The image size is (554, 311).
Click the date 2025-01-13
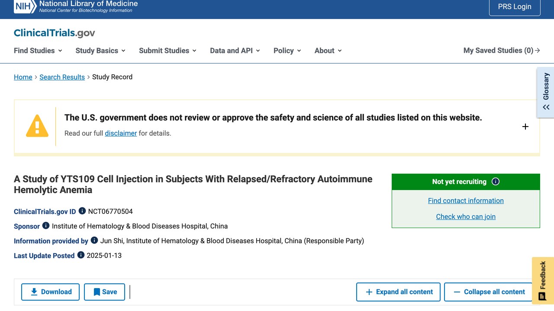pyautogui.click(x=104, y=255)
